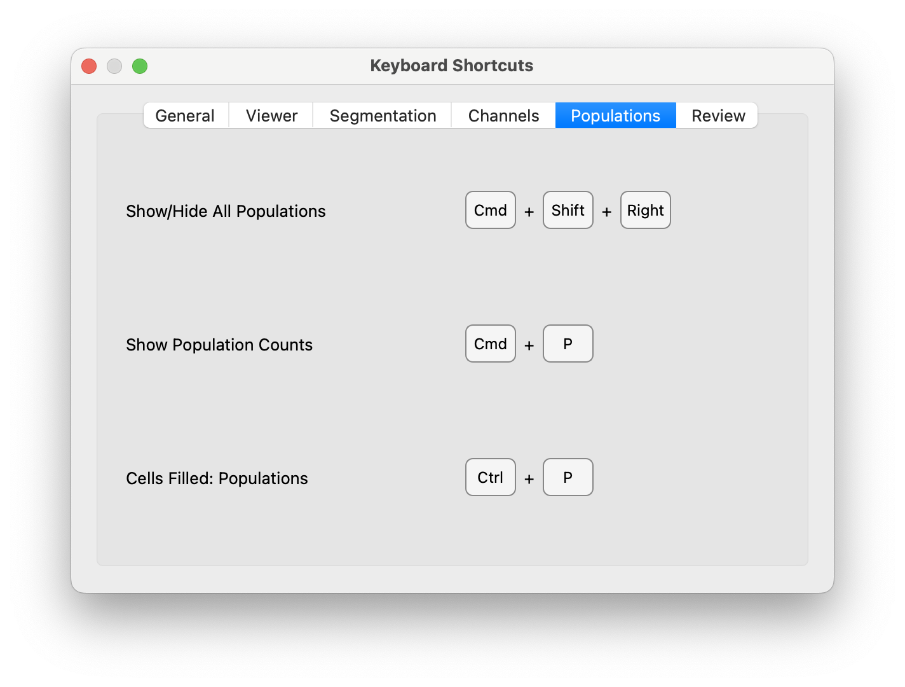Click the yellow minimize window button
Viewport: 905px width, 687px height.
114,66
